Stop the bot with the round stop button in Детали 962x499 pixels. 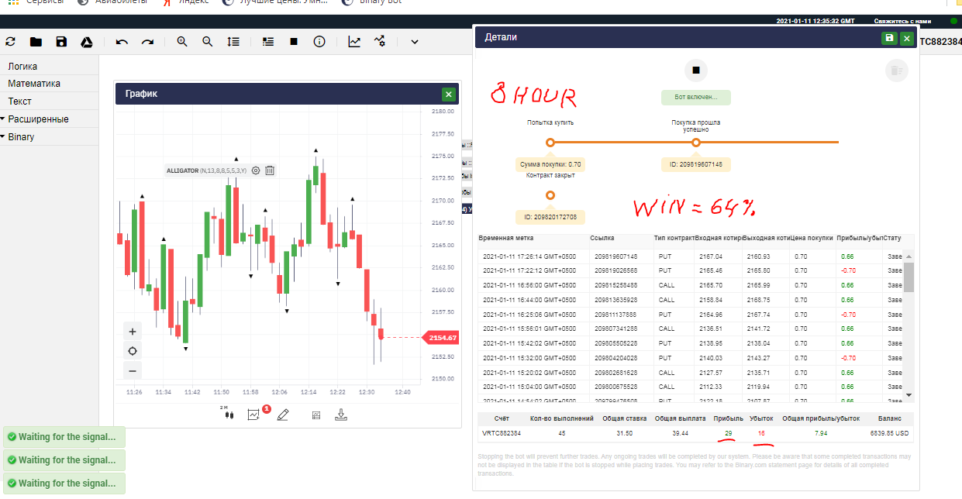(696, 71)
